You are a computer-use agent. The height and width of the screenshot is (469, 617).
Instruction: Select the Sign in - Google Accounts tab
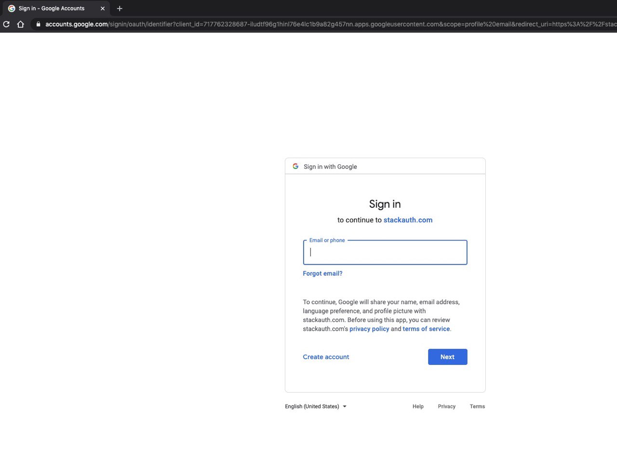pyautogui.click(x=56, y=8)
